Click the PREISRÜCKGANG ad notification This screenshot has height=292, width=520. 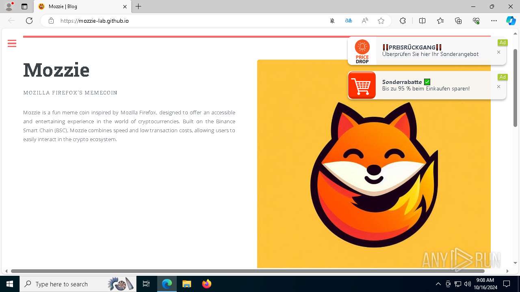coord(427,51)
